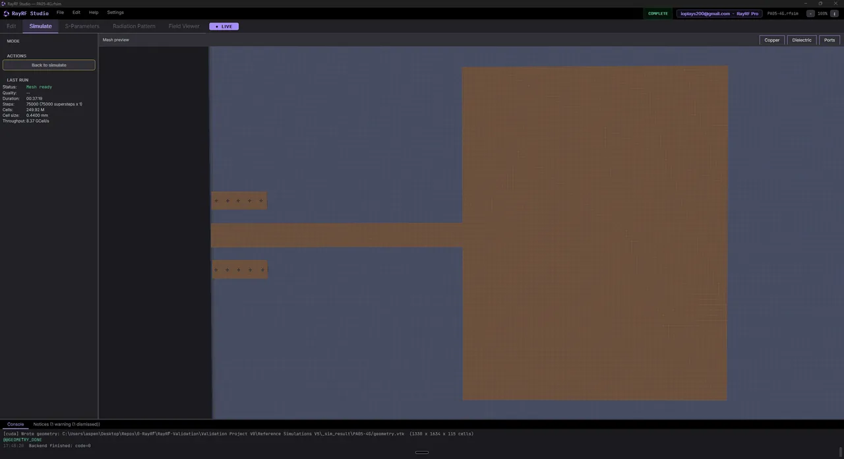Image resolution: width=844 pixels, height=459 pixels.
Task: Open the Radiation Pattern tab
Action: point(134,26)
